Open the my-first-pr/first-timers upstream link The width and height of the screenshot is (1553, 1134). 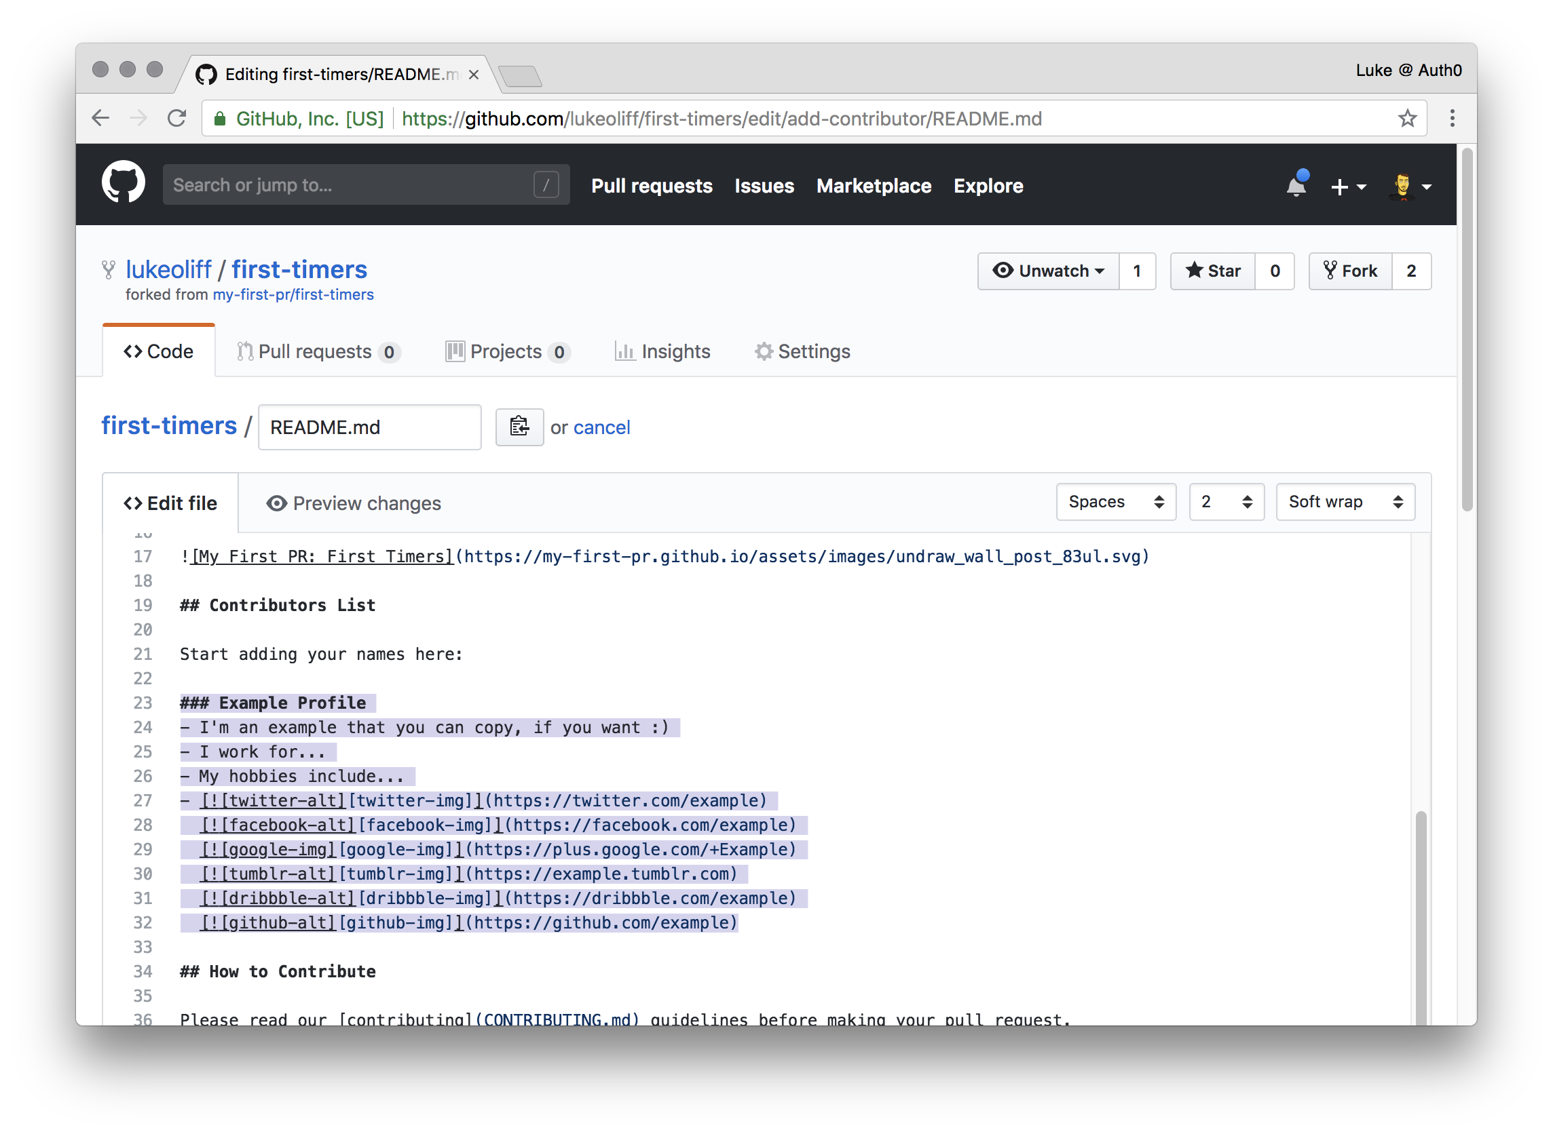[x=293, y=294]
